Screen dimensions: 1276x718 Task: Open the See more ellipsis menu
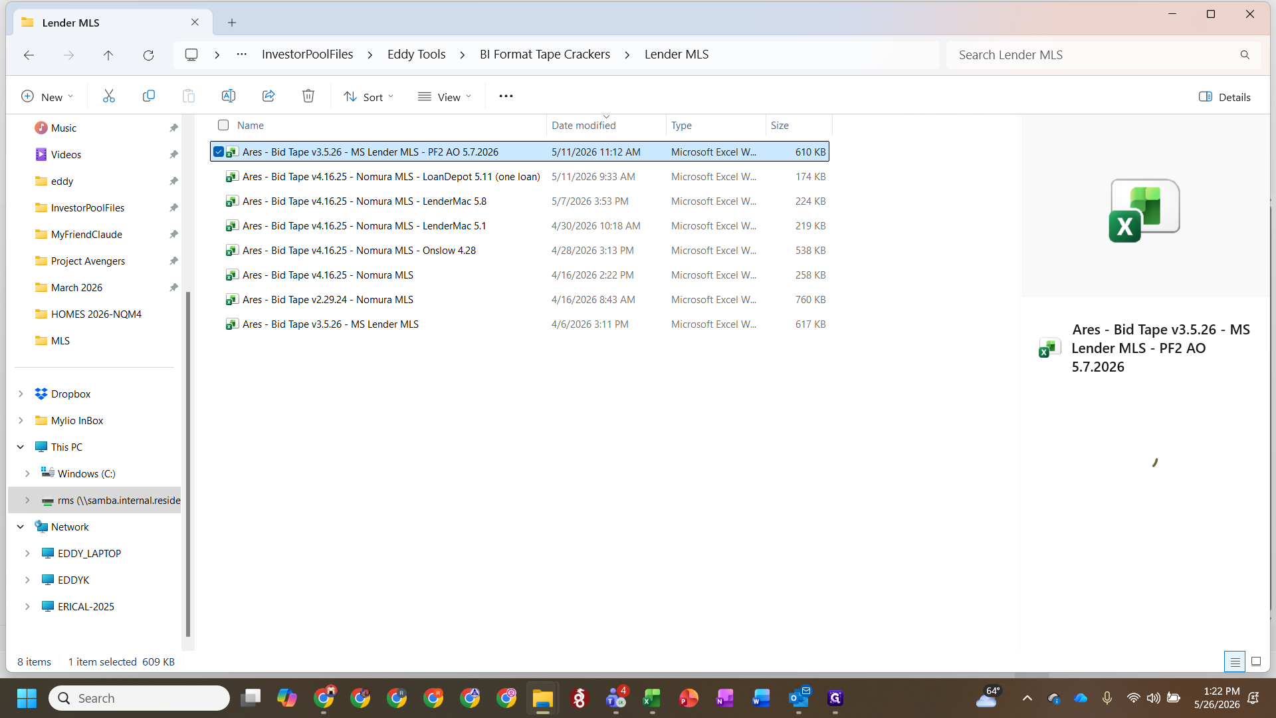pyautogui.click(x=506, y=96)
